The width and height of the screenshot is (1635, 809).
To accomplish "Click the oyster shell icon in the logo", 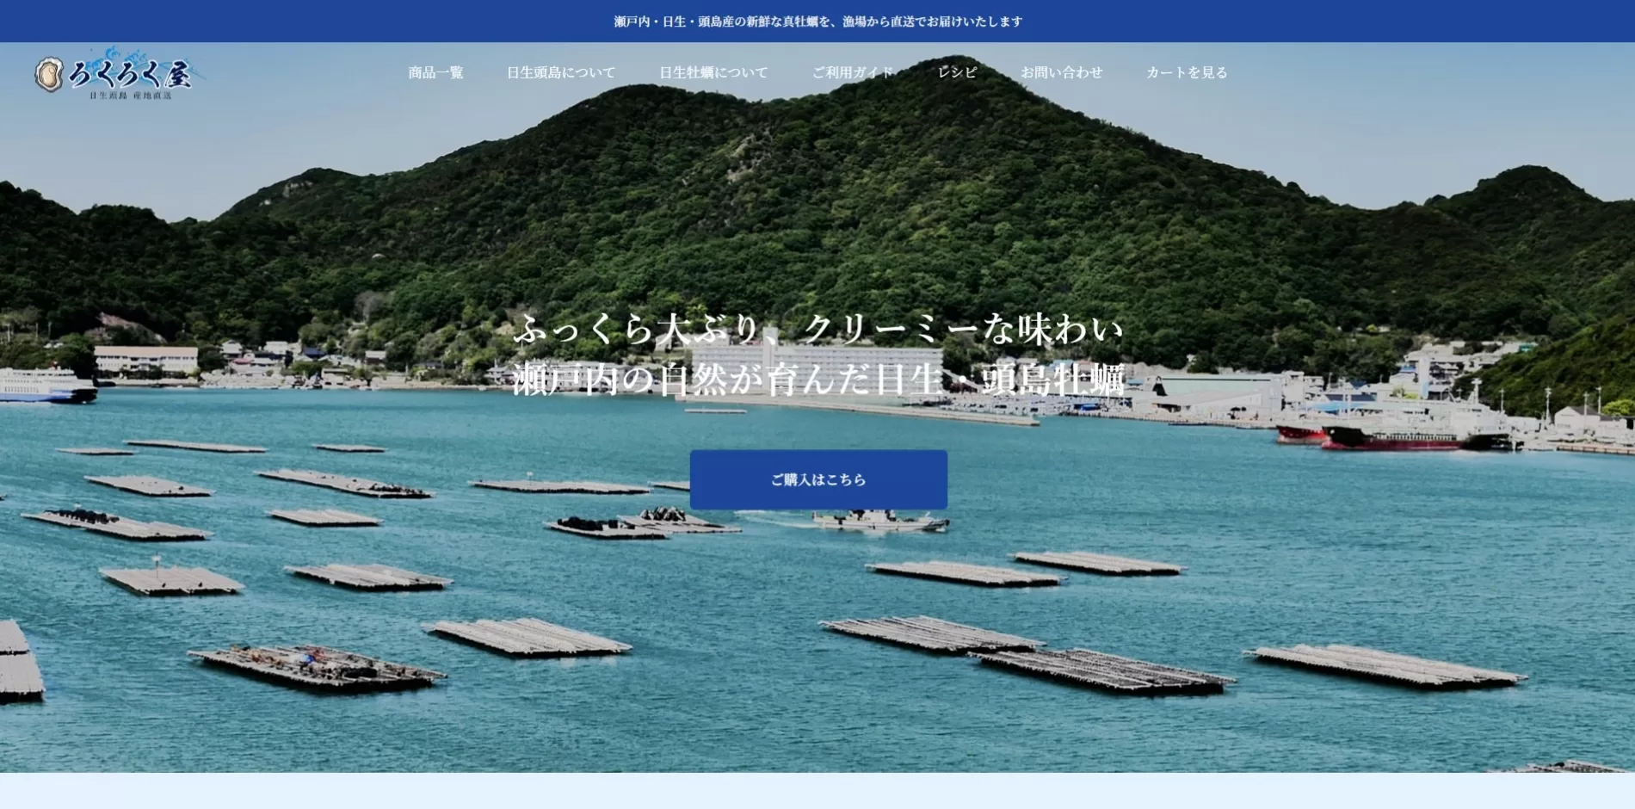I will pos(49,75).
